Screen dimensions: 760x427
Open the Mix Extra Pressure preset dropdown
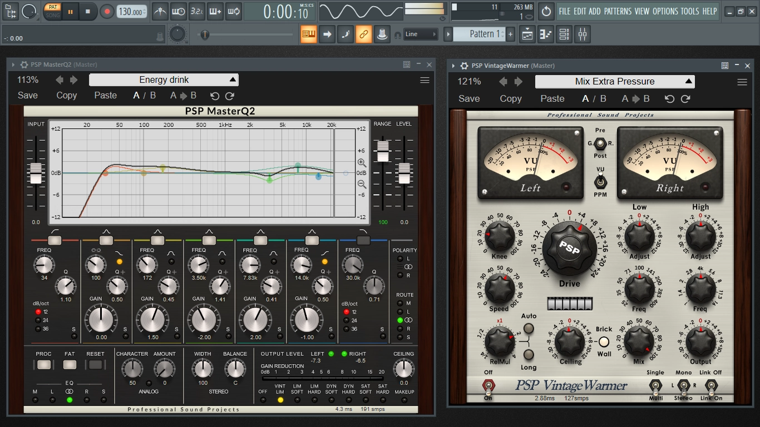tap(615, 82)
